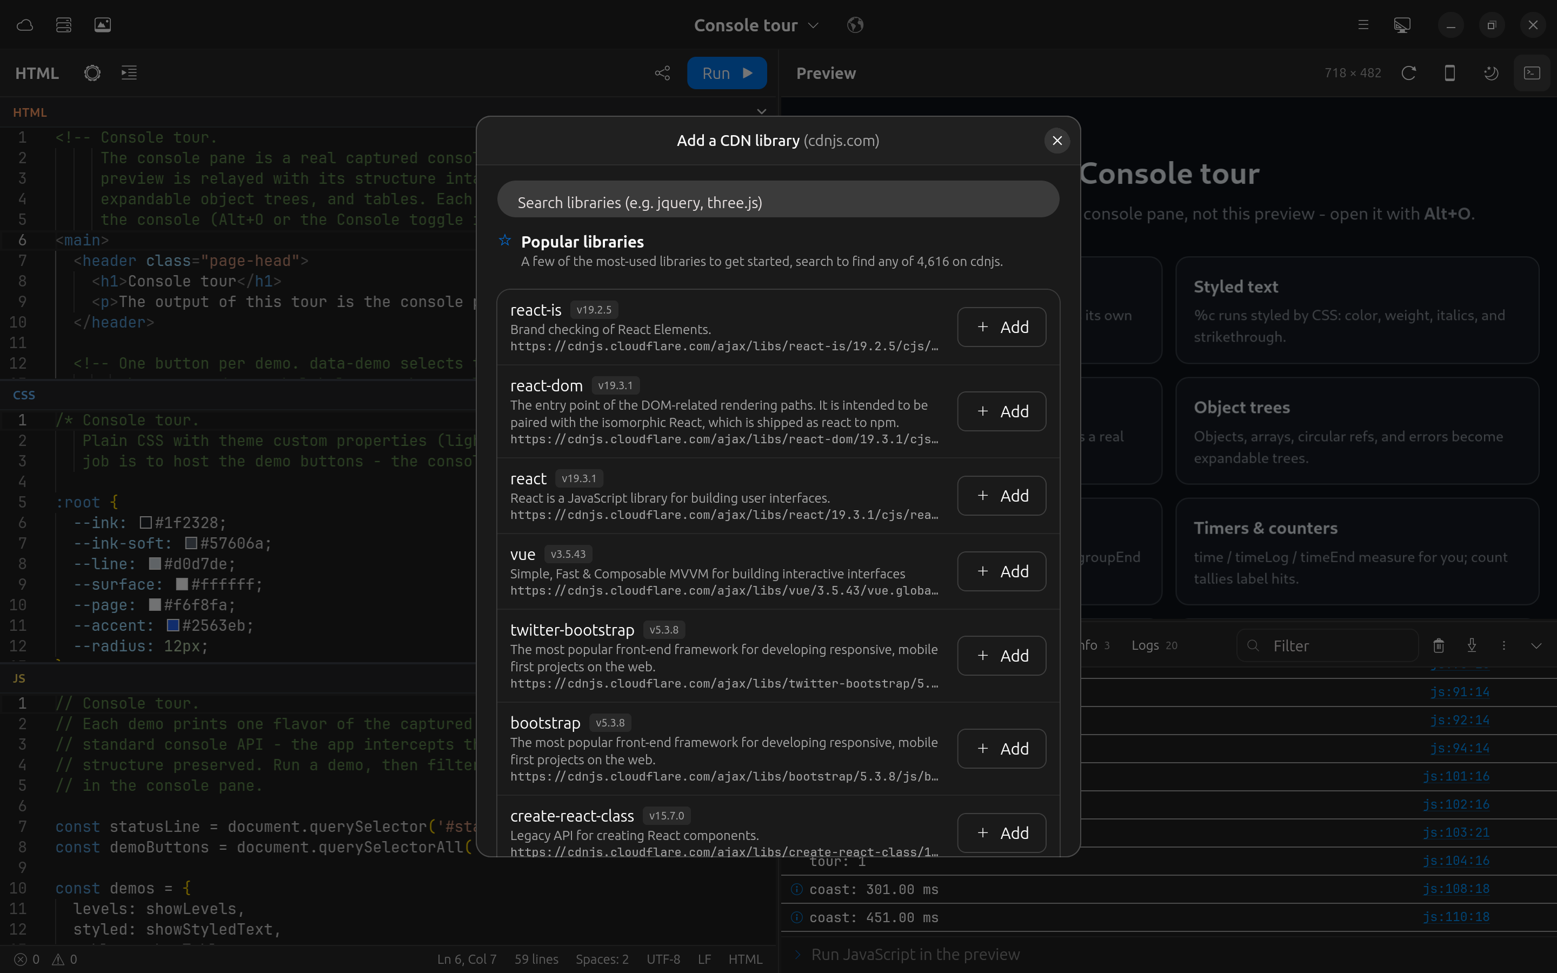
Task: Add the react-dom library
Action: (1001, 411)
